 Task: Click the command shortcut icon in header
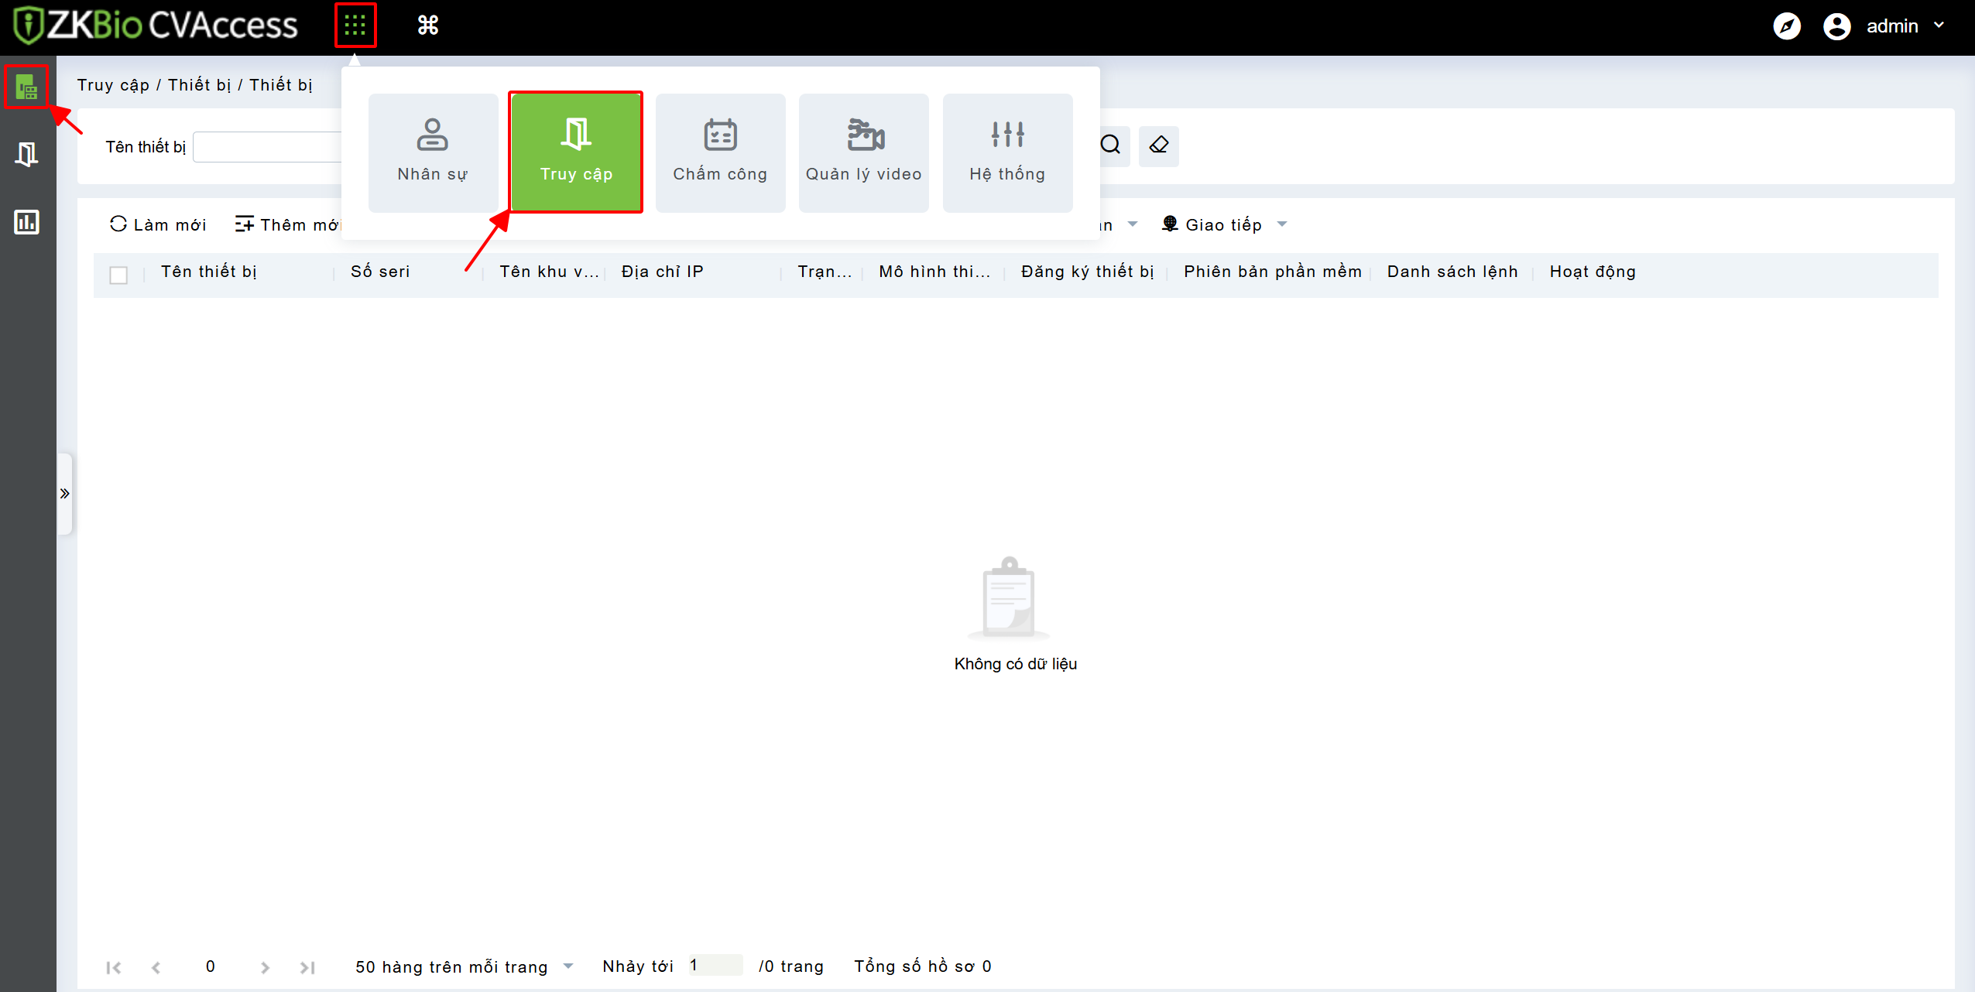coord(427,26)
